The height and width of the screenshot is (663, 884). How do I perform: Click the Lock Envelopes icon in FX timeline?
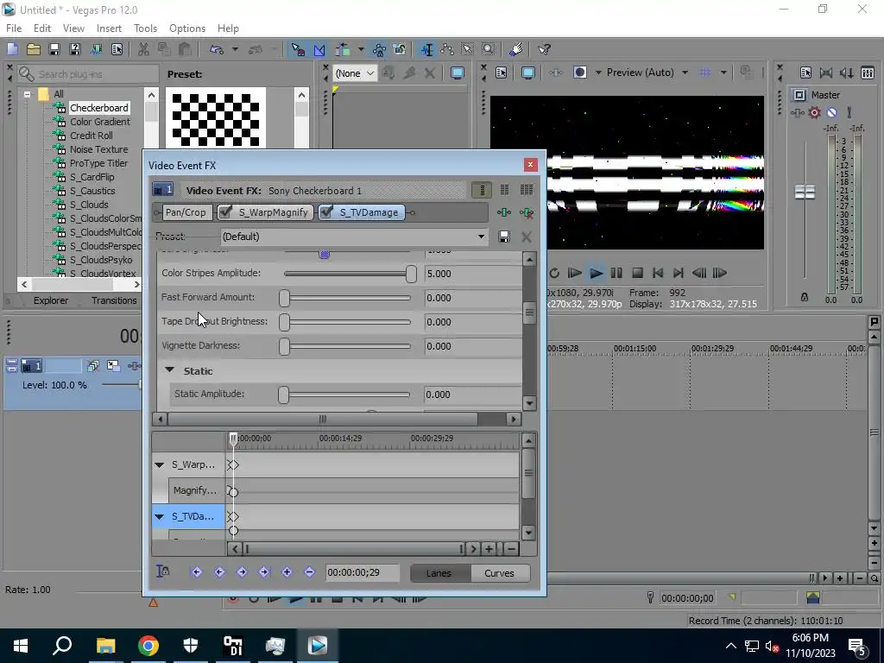click(162, 571)
